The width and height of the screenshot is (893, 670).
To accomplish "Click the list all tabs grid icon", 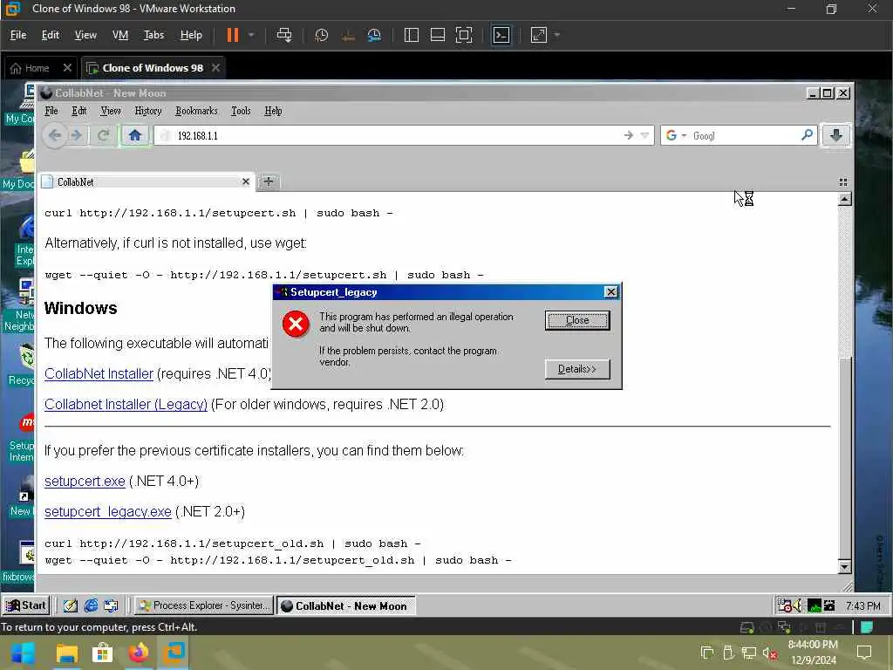I will pyautogui.click(x=843, y=182).
